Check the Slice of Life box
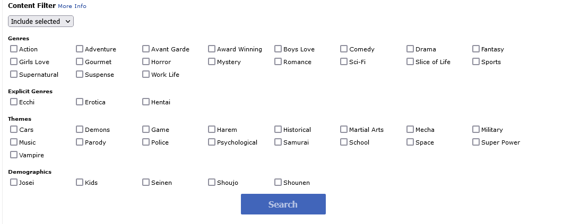 (x=410, y=62)
